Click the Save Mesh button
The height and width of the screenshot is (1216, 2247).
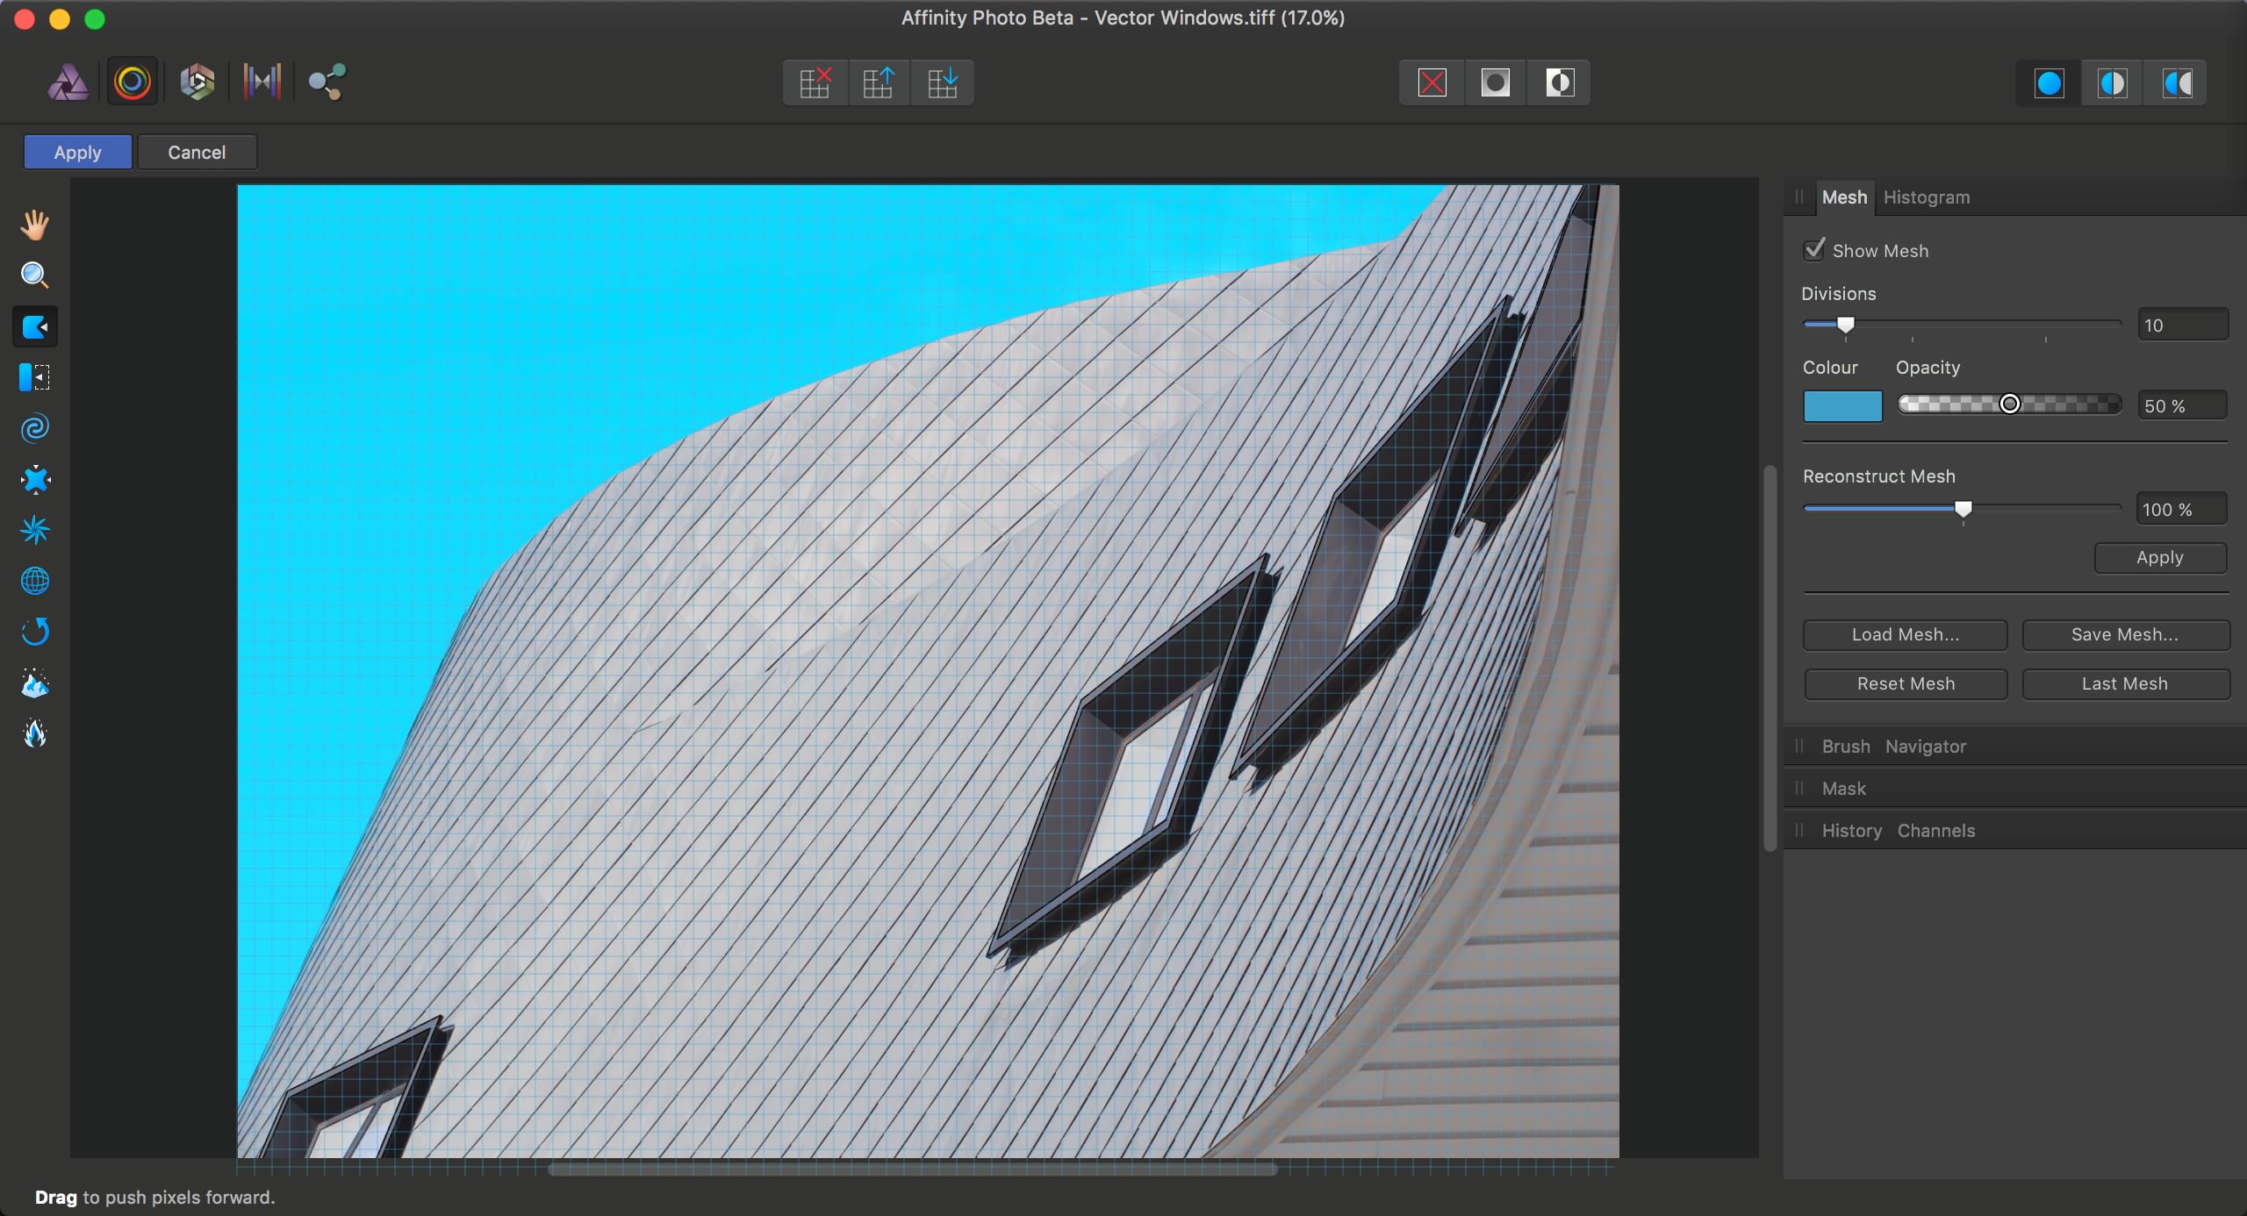(2124, 634)
